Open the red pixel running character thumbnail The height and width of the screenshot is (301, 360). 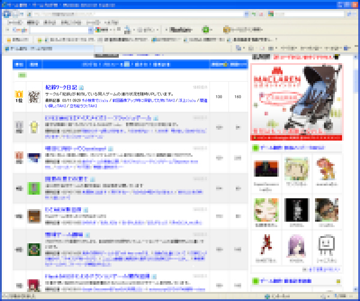266,244
